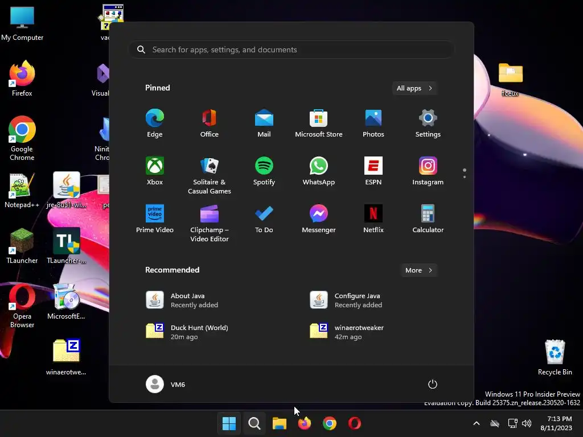Go to next pinned apps page
This screenshot has width=583, height=437.
pos(465,177)
